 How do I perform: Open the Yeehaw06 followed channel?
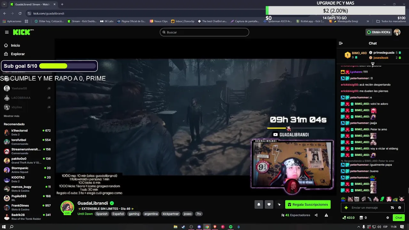click(x=27, y=88)
